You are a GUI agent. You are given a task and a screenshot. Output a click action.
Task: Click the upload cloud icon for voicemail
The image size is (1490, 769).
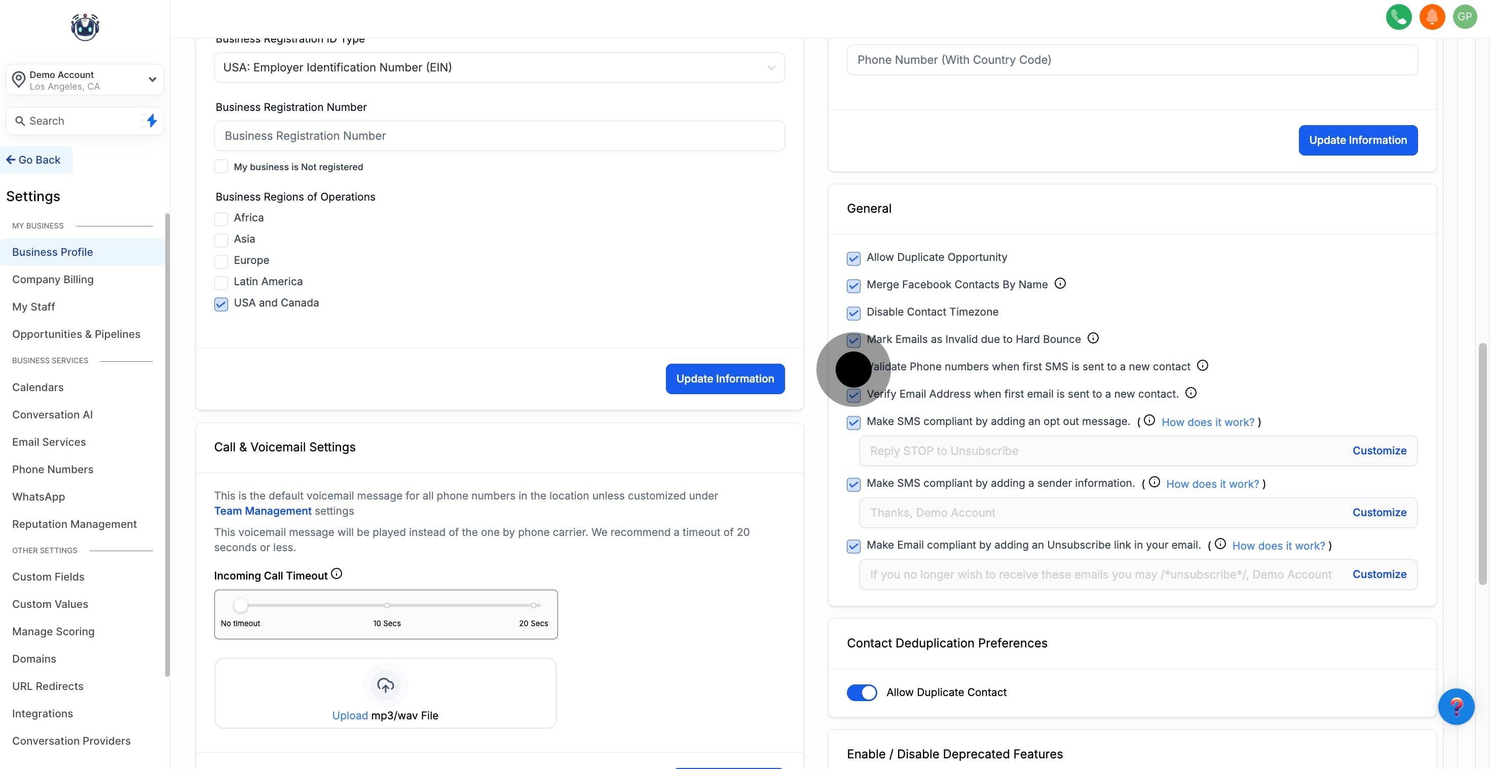click(x=385, y=685)
